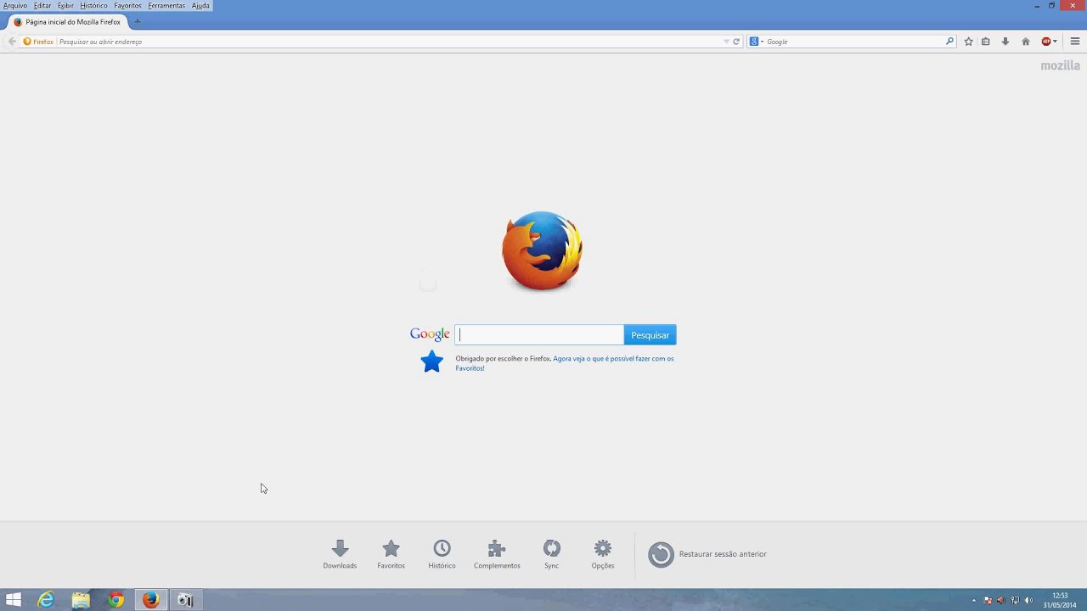Focus the Google search field on page
This screenshot has height=611, width=1087.
(x=539, y=335)
